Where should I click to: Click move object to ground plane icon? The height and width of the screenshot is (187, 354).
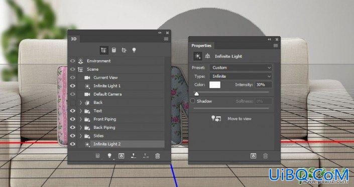(134, 156)
